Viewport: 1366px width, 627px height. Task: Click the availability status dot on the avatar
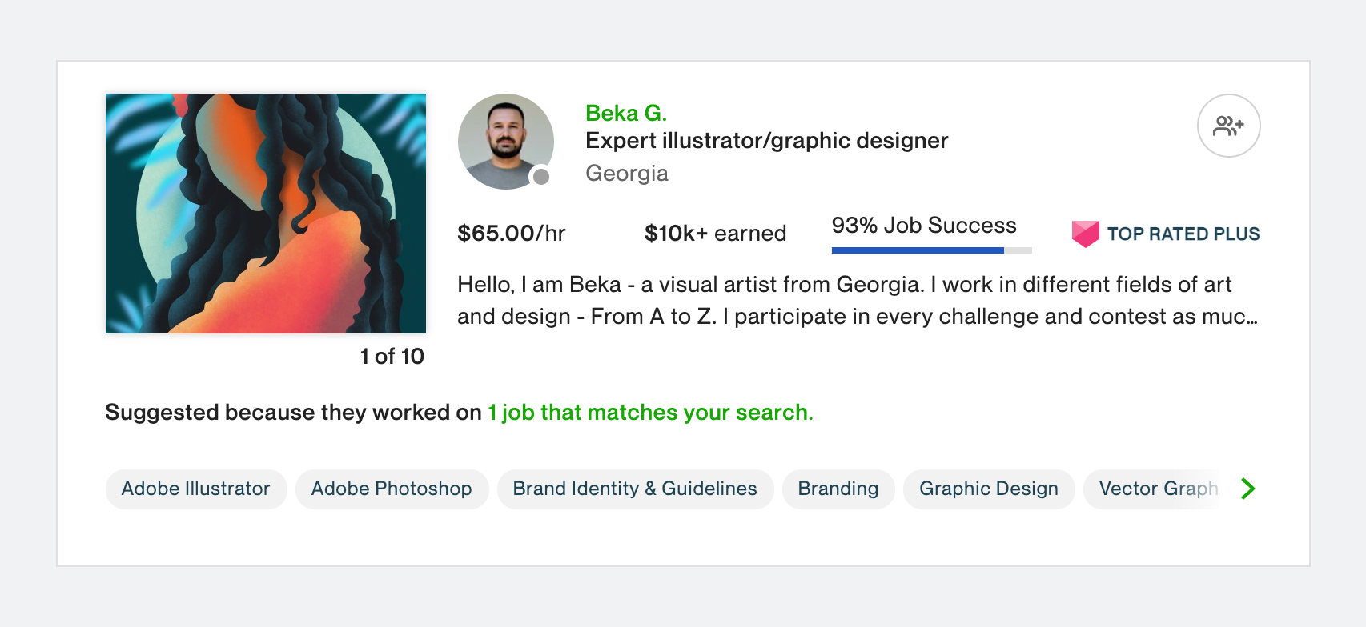pos(541,175)
